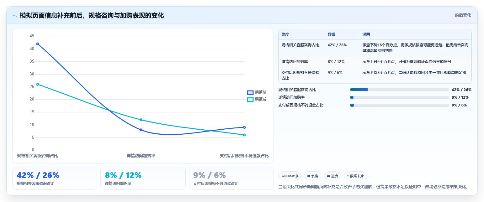Open the 8% / 12% data card
Screen dimensions: 484x202
143,178
